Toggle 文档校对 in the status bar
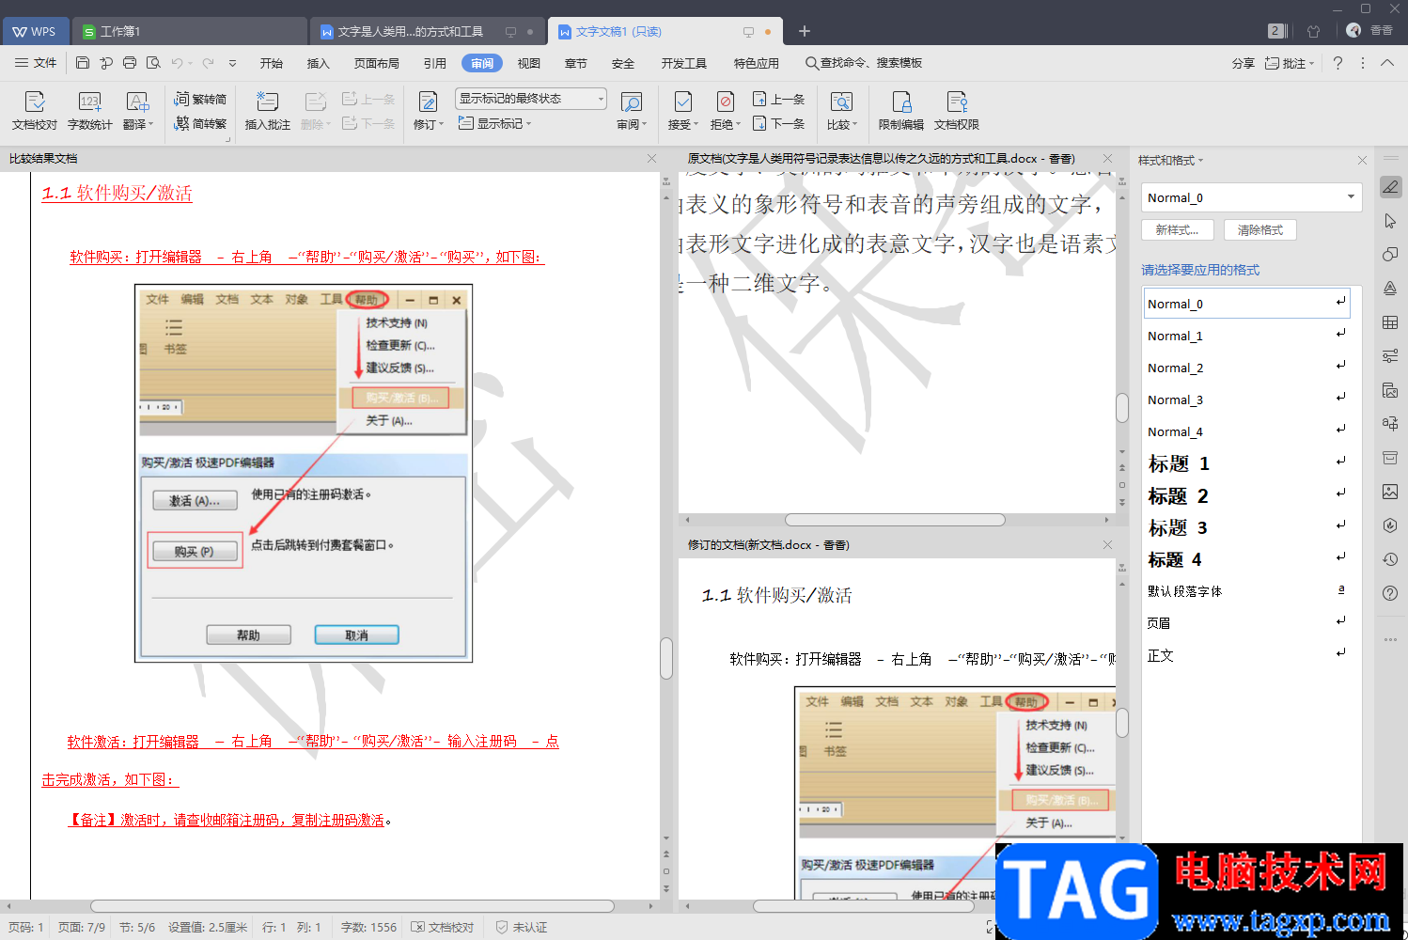1408x940 pixels. (x=443, y=927)
